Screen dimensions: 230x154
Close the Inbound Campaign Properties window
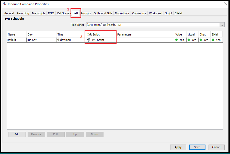(x=226, y=4)
